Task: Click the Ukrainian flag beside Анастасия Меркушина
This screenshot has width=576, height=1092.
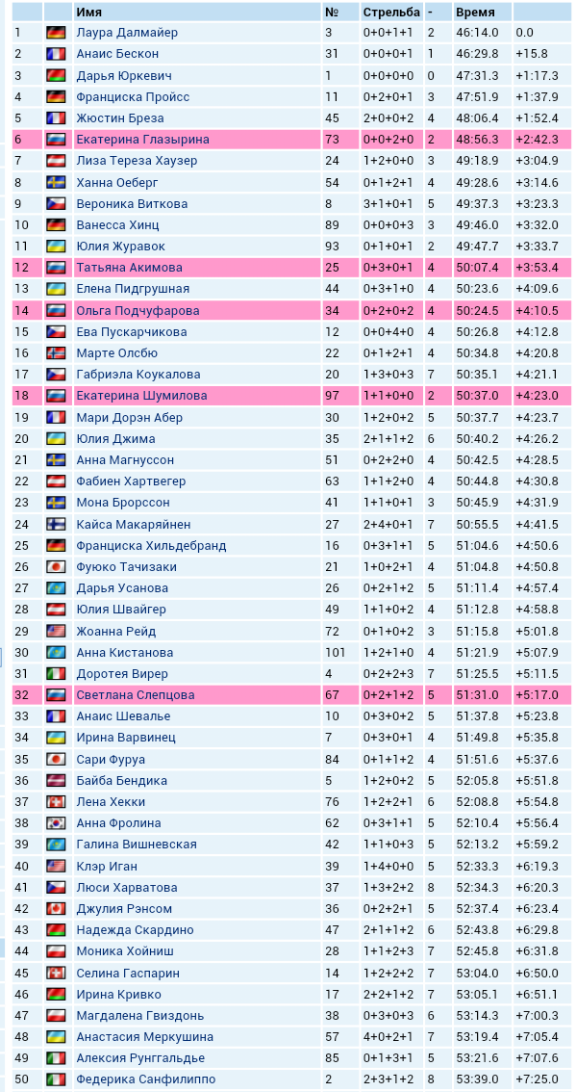Action: point(56,1037)
